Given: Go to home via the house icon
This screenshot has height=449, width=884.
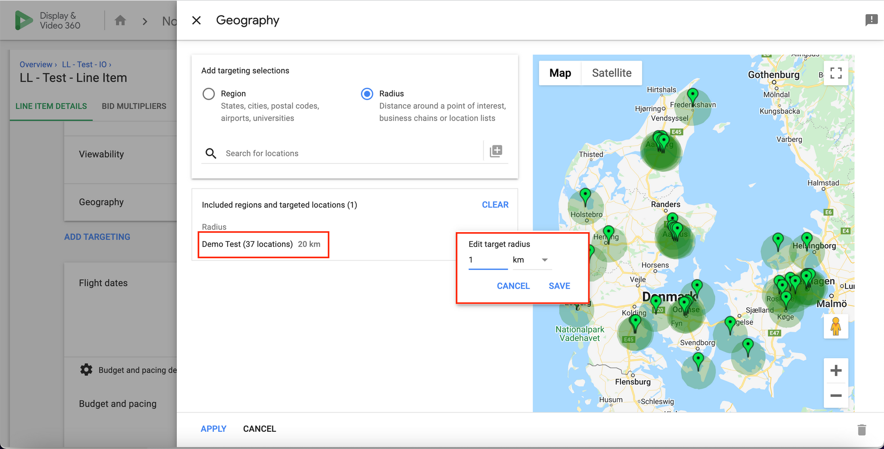Looking at the screenshot, I should pos(120,20).
